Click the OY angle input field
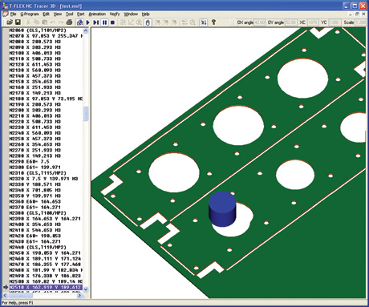Viewport: 369px width, 307px height. click(290, 22)
